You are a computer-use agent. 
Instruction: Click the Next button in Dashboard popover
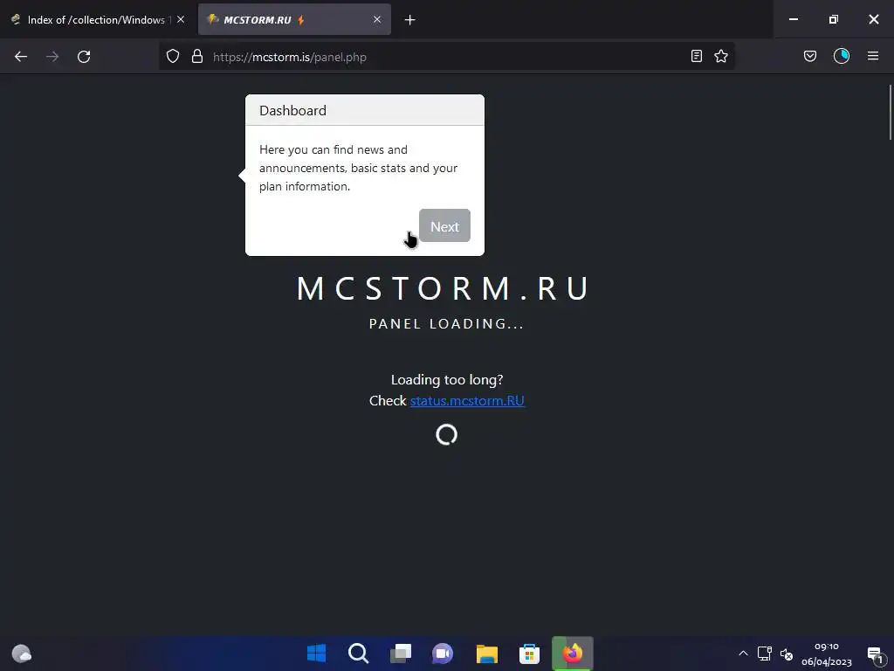[x=444, y=226]
